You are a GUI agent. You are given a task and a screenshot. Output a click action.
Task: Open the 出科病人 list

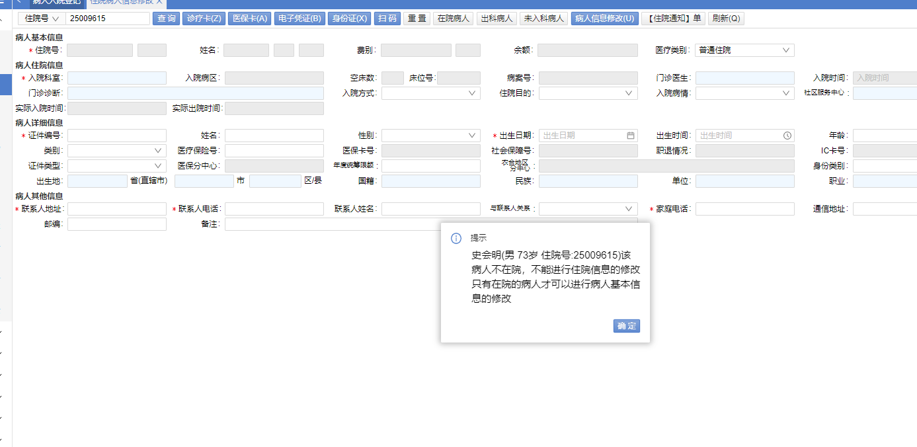tap(497, 19)
